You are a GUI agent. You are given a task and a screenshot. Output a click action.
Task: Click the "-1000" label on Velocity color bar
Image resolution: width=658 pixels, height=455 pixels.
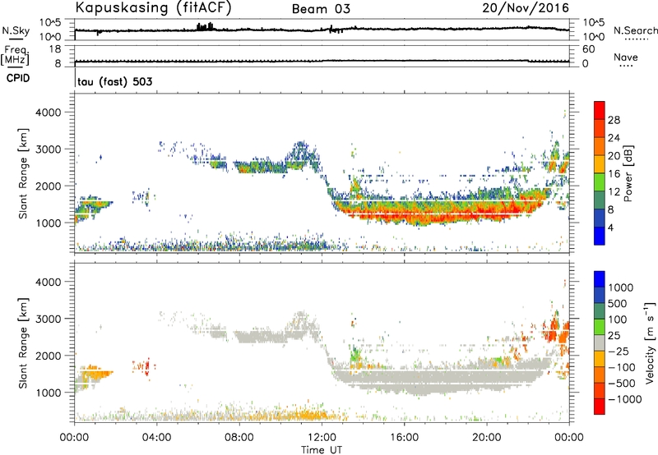pyautogui.click(x=625, y=399)
